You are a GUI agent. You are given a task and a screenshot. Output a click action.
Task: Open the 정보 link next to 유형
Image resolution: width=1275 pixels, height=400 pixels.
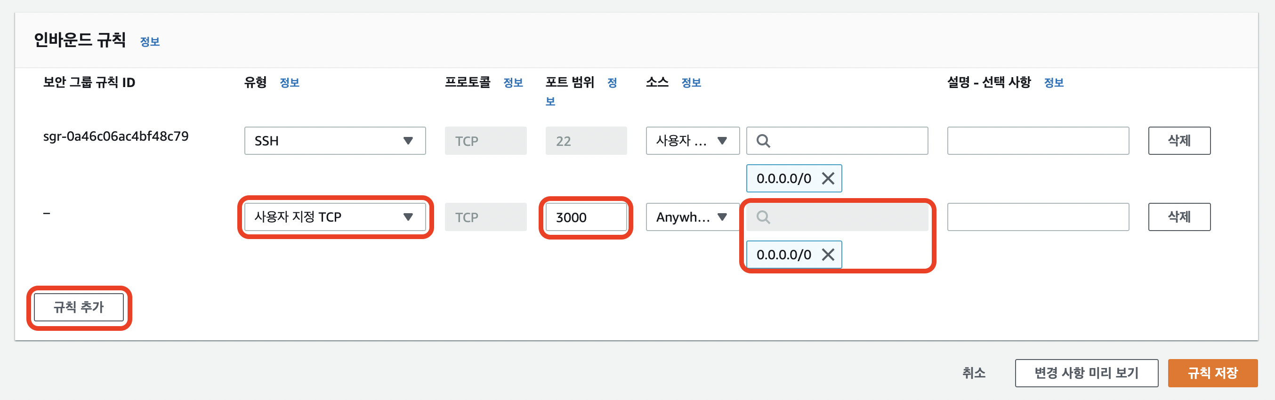click(x=290, y=82)
